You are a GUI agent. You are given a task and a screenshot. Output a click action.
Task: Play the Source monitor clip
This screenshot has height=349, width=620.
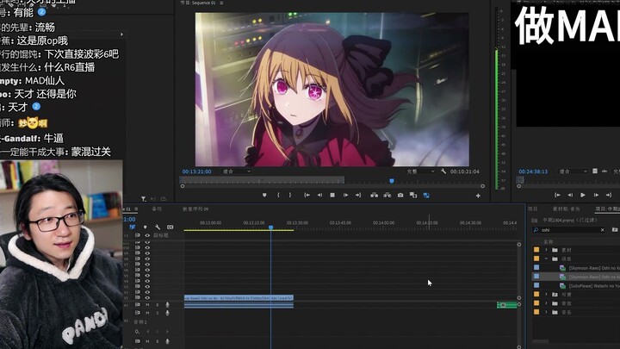tap(583, 195)
